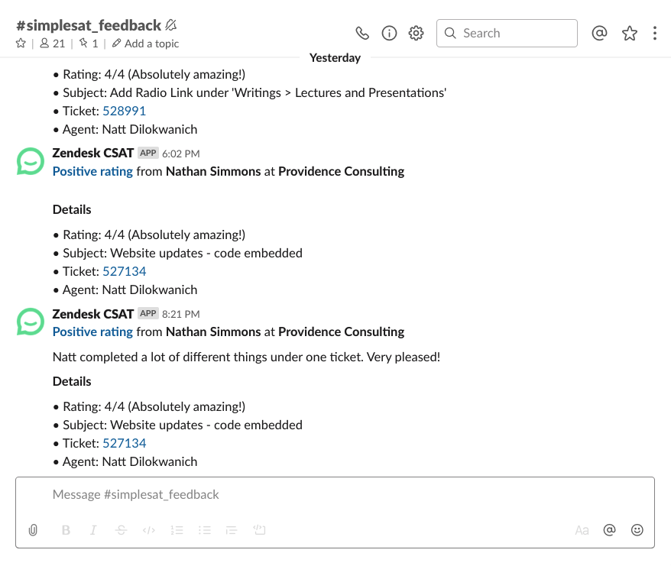The image size is (671, 566).
Task: Toggle italic formatting in composer
Action: (x=93, y=530)
